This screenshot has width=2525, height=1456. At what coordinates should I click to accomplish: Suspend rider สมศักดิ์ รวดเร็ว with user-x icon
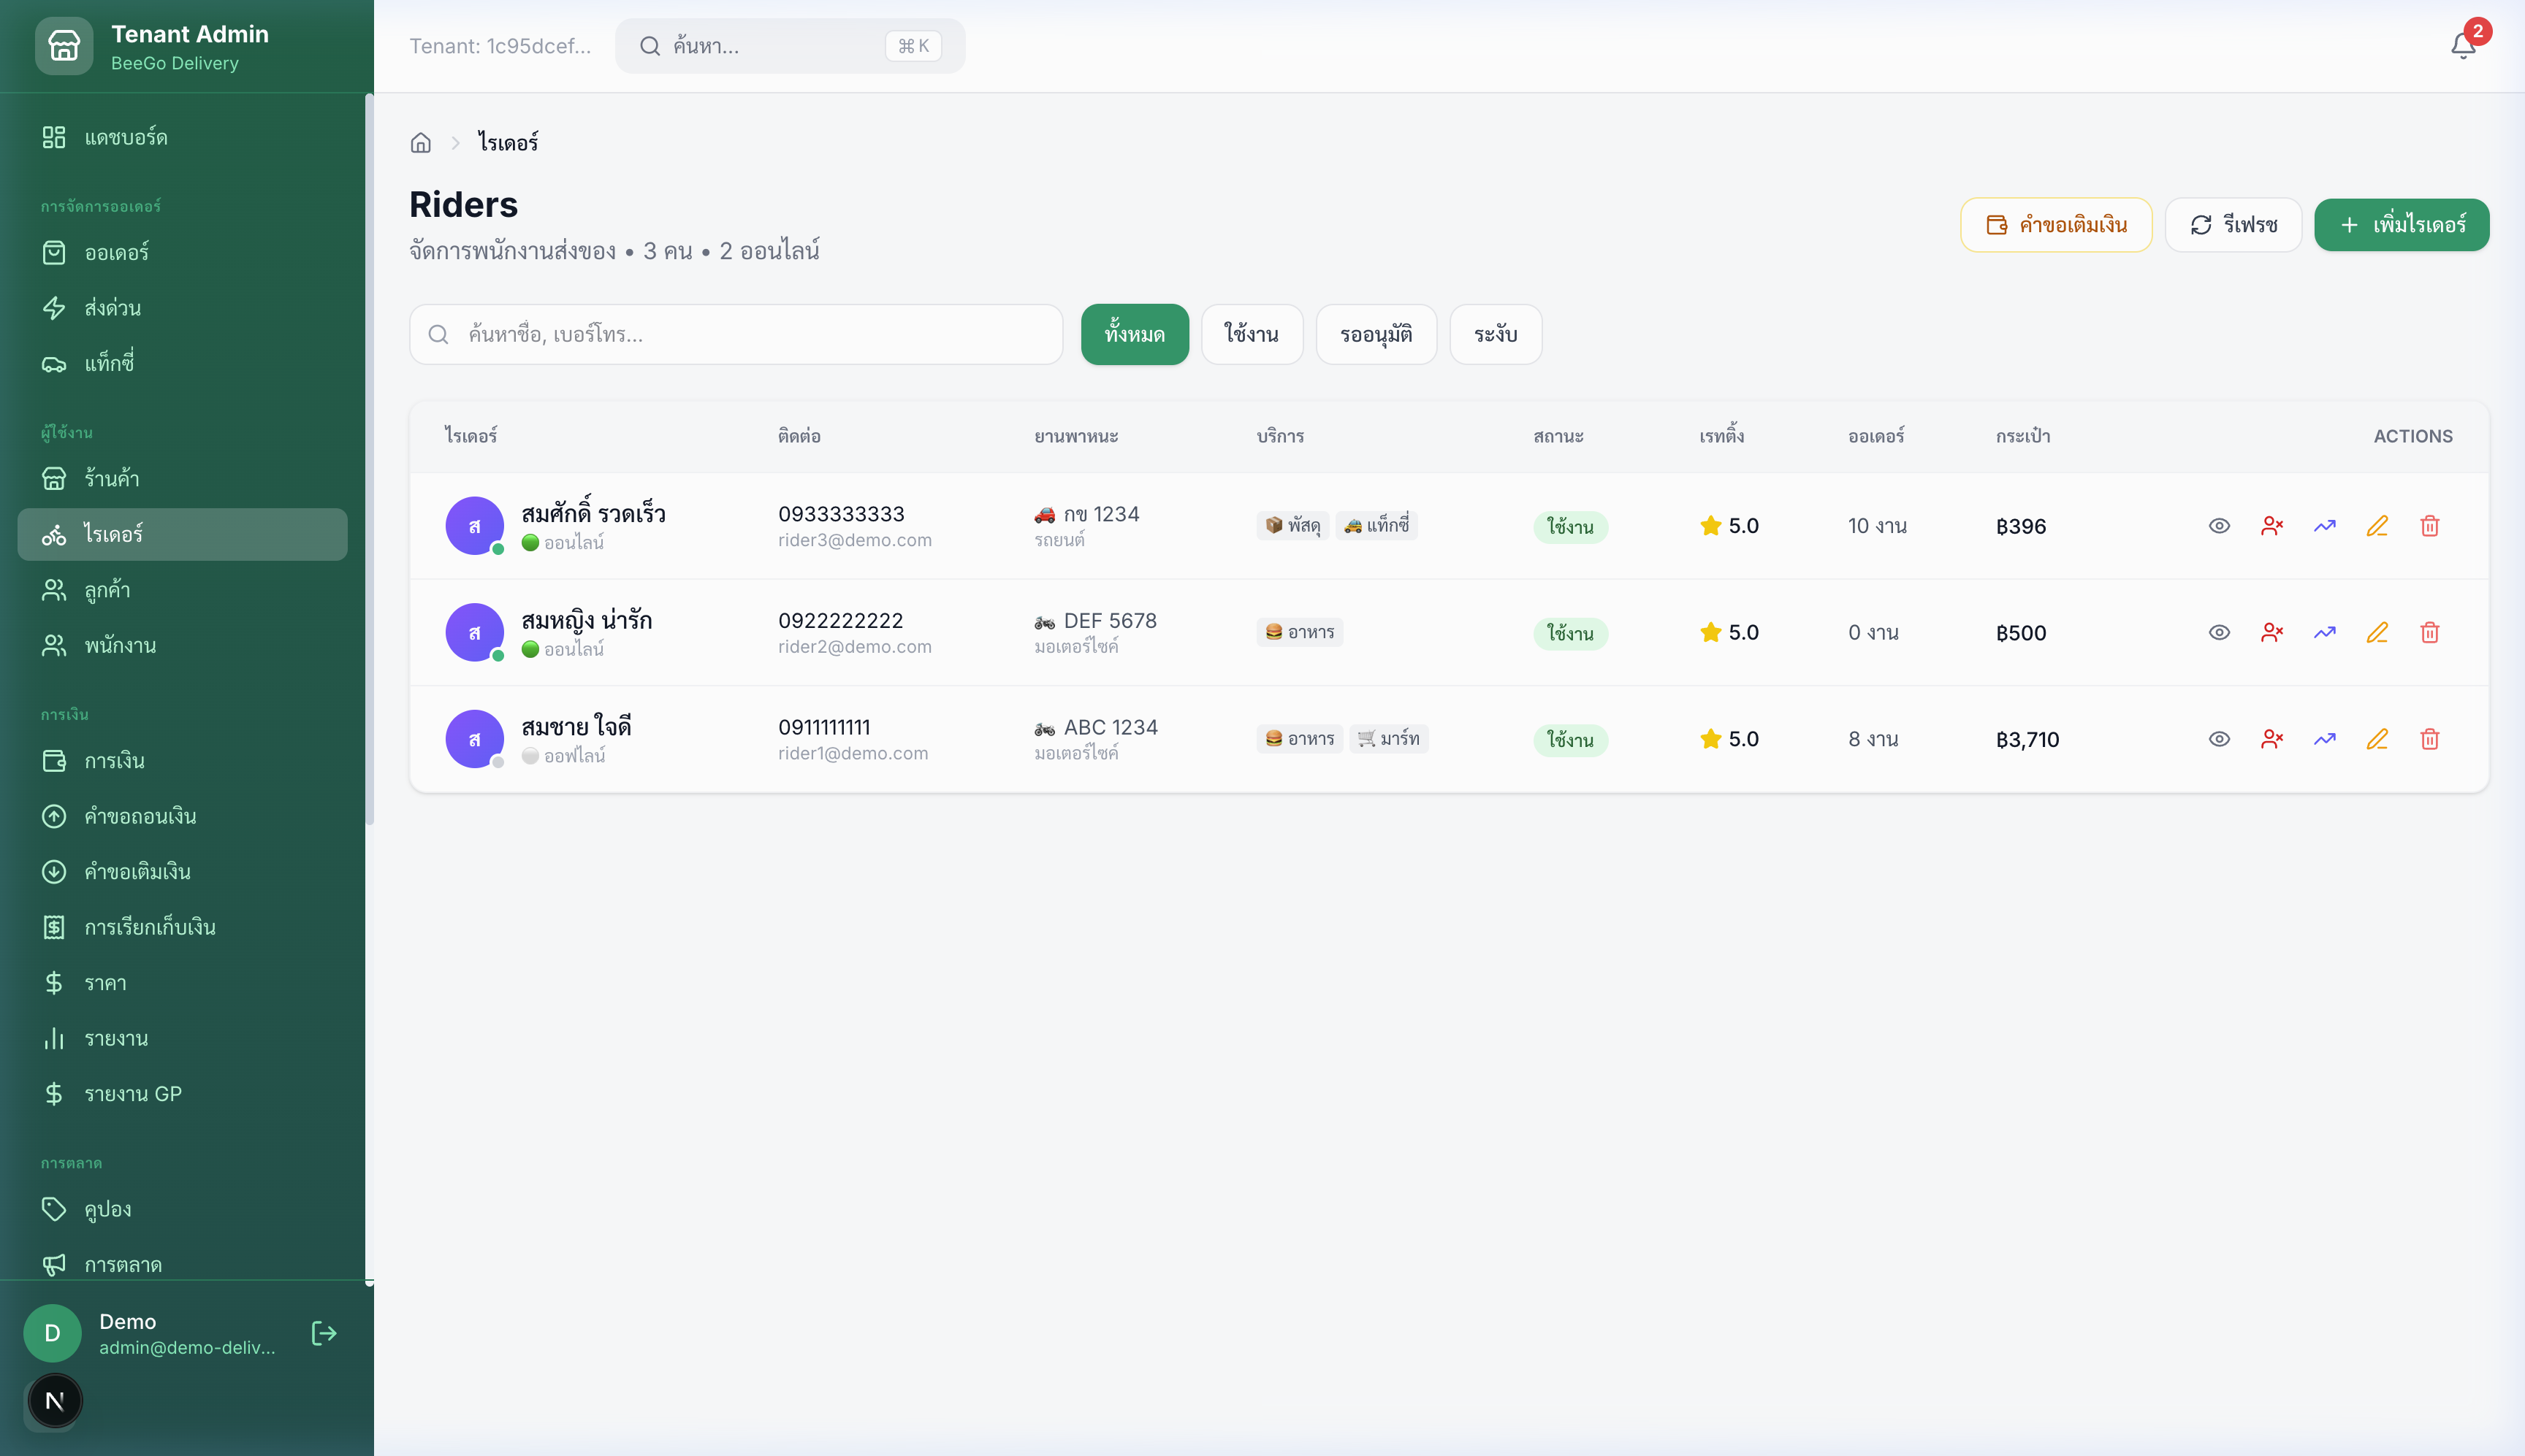click(x=2271, y=526)
